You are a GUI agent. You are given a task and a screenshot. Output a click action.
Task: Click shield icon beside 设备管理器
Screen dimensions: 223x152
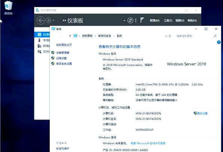[53, 53]
